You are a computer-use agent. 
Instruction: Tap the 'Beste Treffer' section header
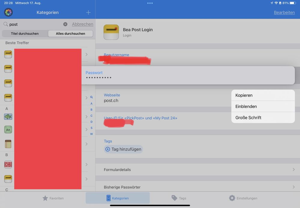(x=17, y=43)
